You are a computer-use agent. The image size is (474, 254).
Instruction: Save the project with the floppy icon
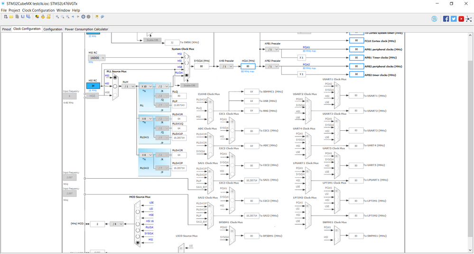(x=22, y=17)
